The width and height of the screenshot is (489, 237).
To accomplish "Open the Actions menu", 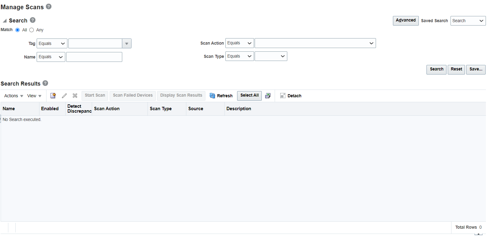I will click(x=14, y=96).
